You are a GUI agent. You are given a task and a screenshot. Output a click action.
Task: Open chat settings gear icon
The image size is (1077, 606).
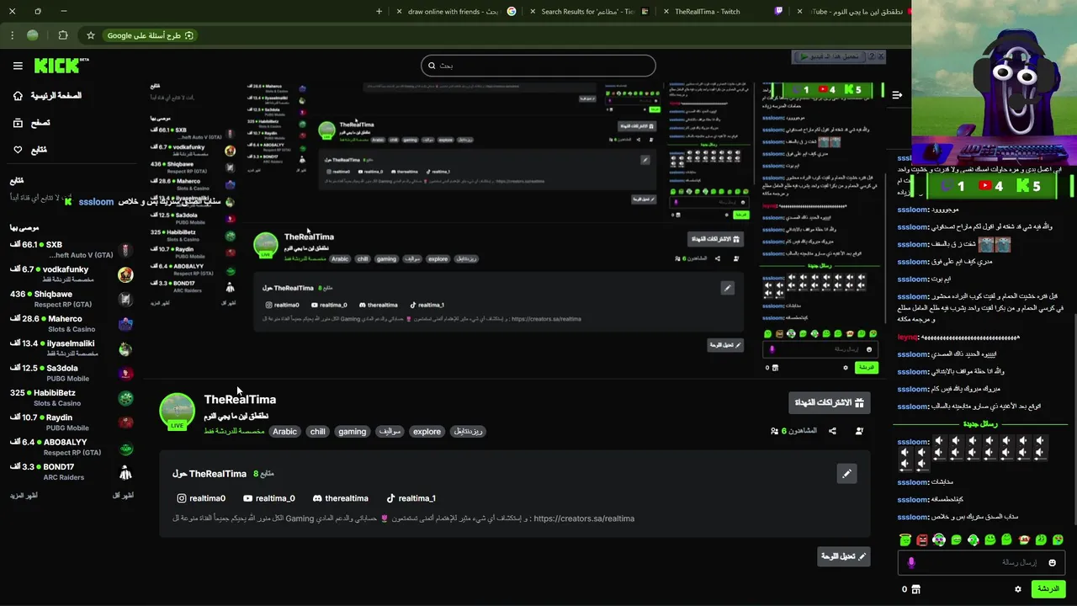pos(1018,589)
